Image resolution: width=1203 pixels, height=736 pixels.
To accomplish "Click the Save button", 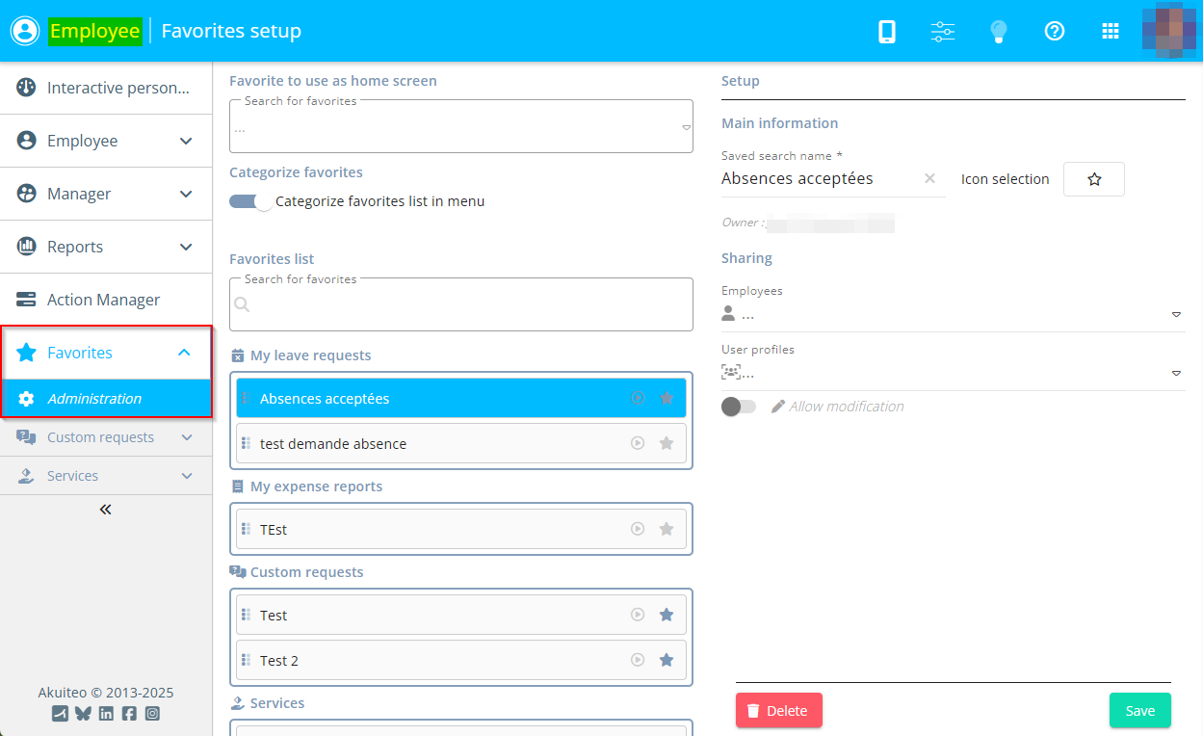I will (1139, 711).
